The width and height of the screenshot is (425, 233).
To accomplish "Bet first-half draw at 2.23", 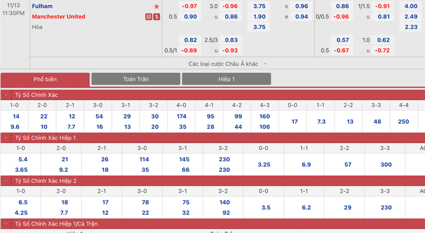I will [x=410, y=27].
